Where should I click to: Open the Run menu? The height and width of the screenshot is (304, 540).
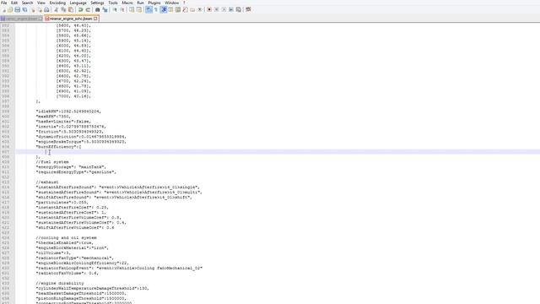(x=141, y=3)
